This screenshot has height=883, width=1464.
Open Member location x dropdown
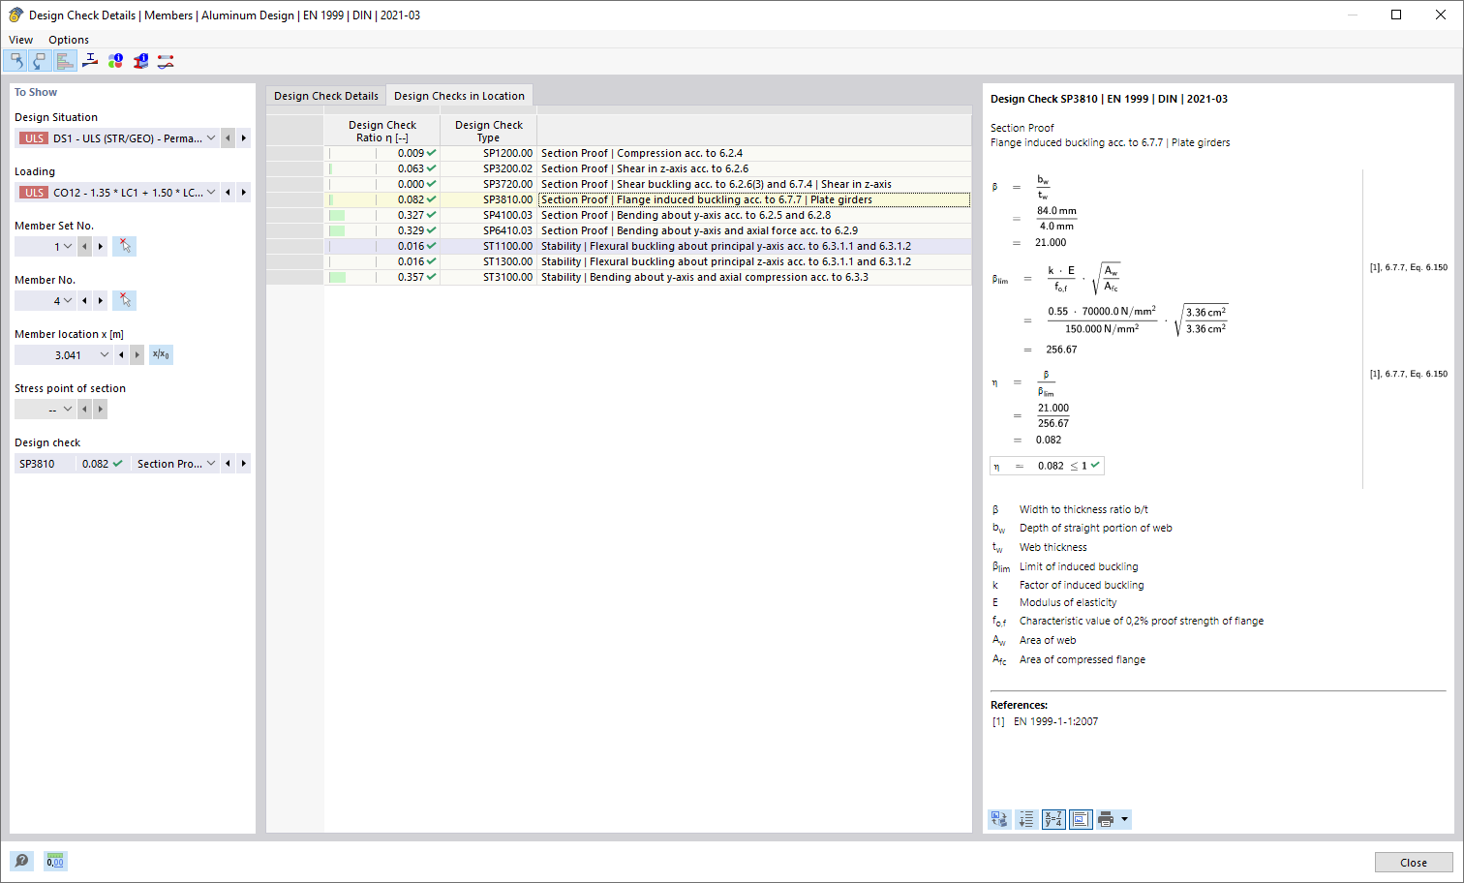tap(105, 355)
